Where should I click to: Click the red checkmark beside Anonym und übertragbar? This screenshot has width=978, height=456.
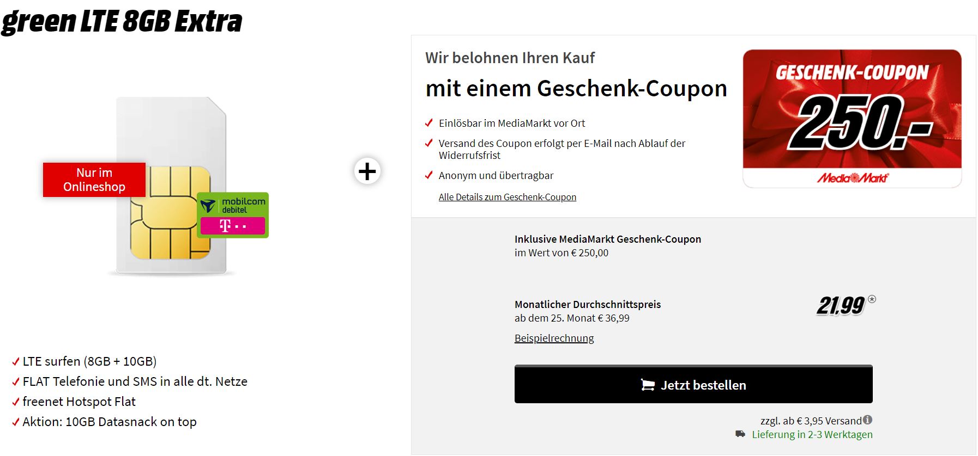tap(429, 175)
